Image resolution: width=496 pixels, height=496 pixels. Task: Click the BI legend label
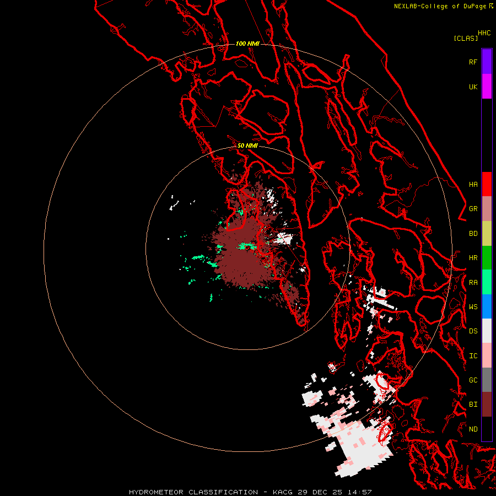pyautogui.click(x=473, y=405)
